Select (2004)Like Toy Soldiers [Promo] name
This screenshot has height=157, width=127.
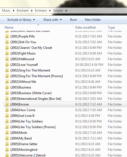[33, 127]
